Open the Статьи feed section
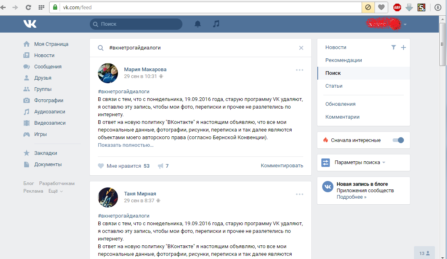Viewport: 447px width, 259px height. (x=334, y=86)
